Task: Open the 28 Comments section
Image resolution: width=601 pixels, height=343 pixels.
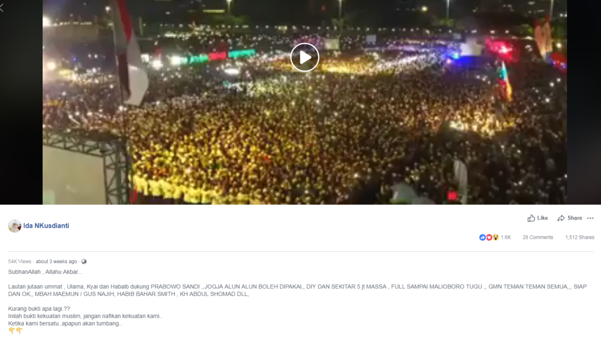Action: click(538, 238)
